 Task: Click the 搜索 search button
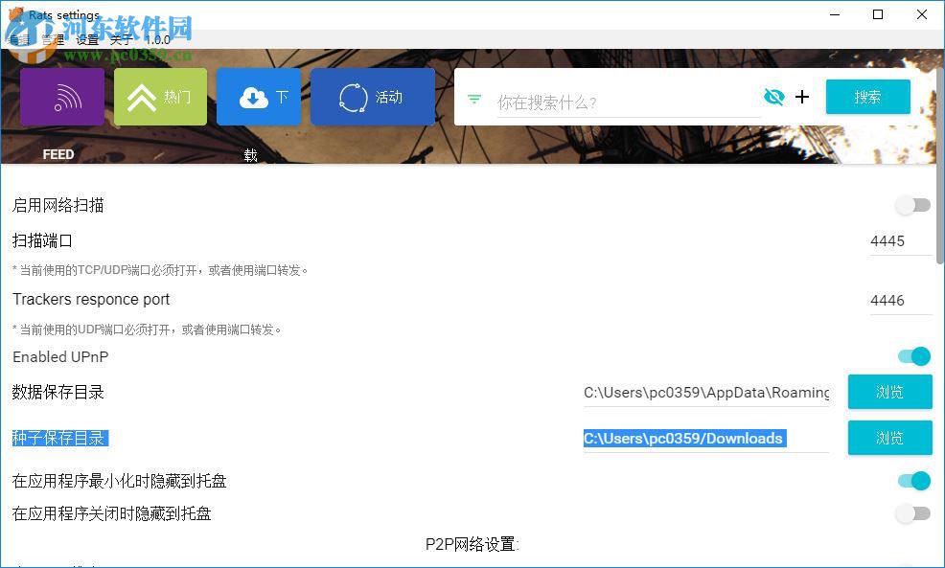click(x=867, y=97)
